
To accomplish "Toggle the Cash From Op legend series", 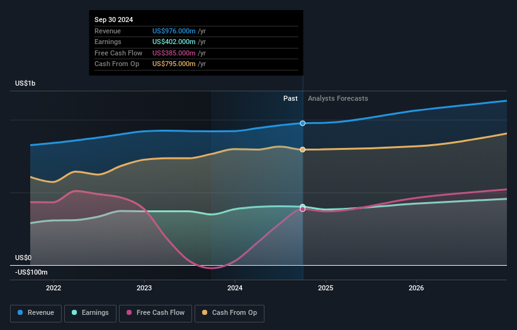I will tap(229, 313).
